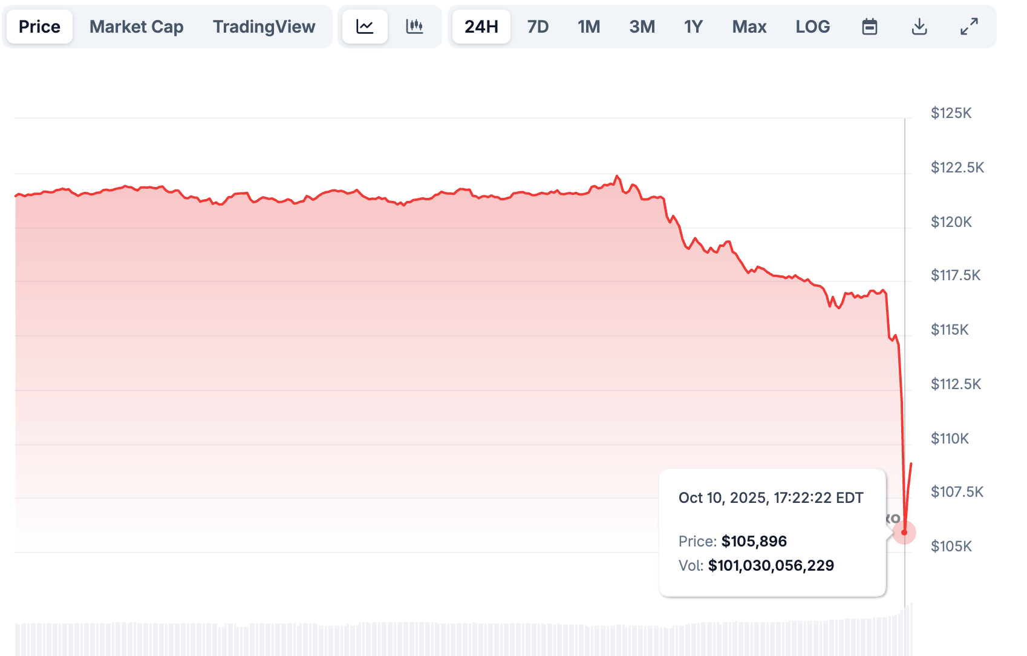Select the line chart icon
Viewport: 1027px width, 656px height.
(365, 26)
